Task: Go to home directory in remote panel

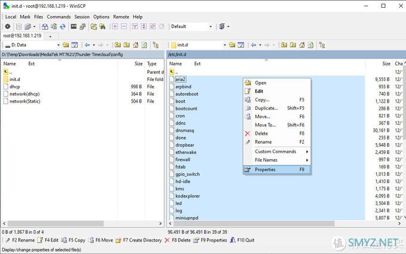Action: 302,45
